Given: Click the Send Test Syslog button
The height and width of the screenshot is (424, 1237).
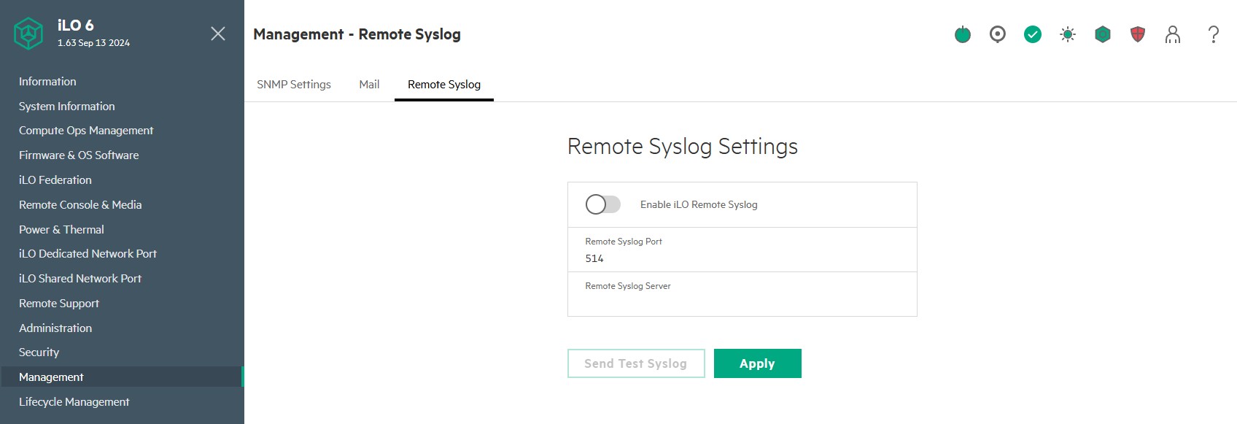Looking at the screenshot, I should (636, 363).
